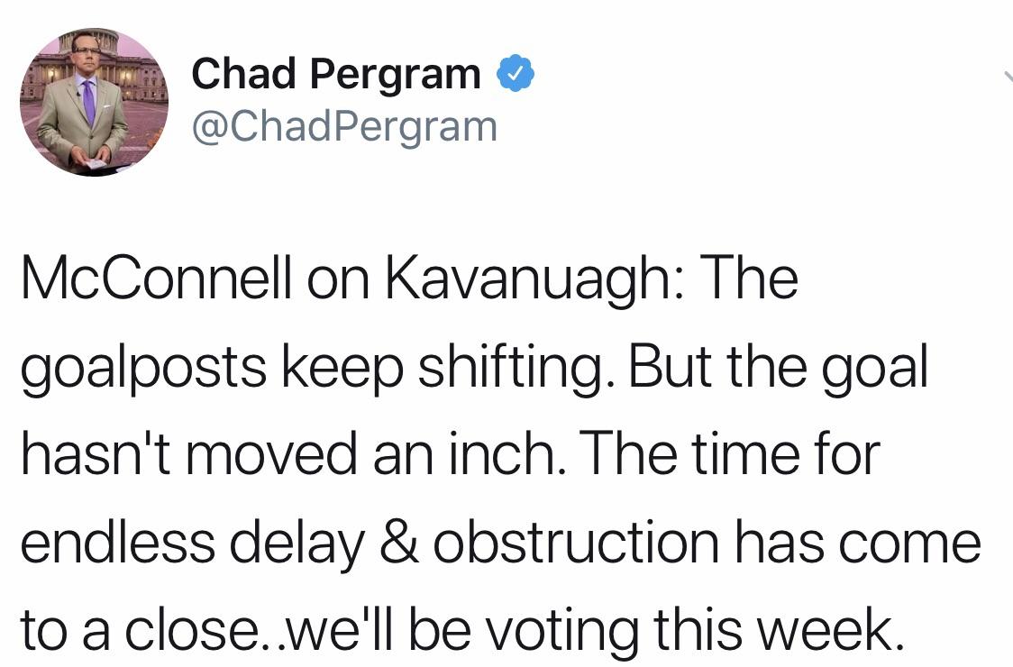Screen dimensions: 1013x667
Task: Click the purple tie in the avatar photo
Action: pyautogui.click(x=88, y=102)
